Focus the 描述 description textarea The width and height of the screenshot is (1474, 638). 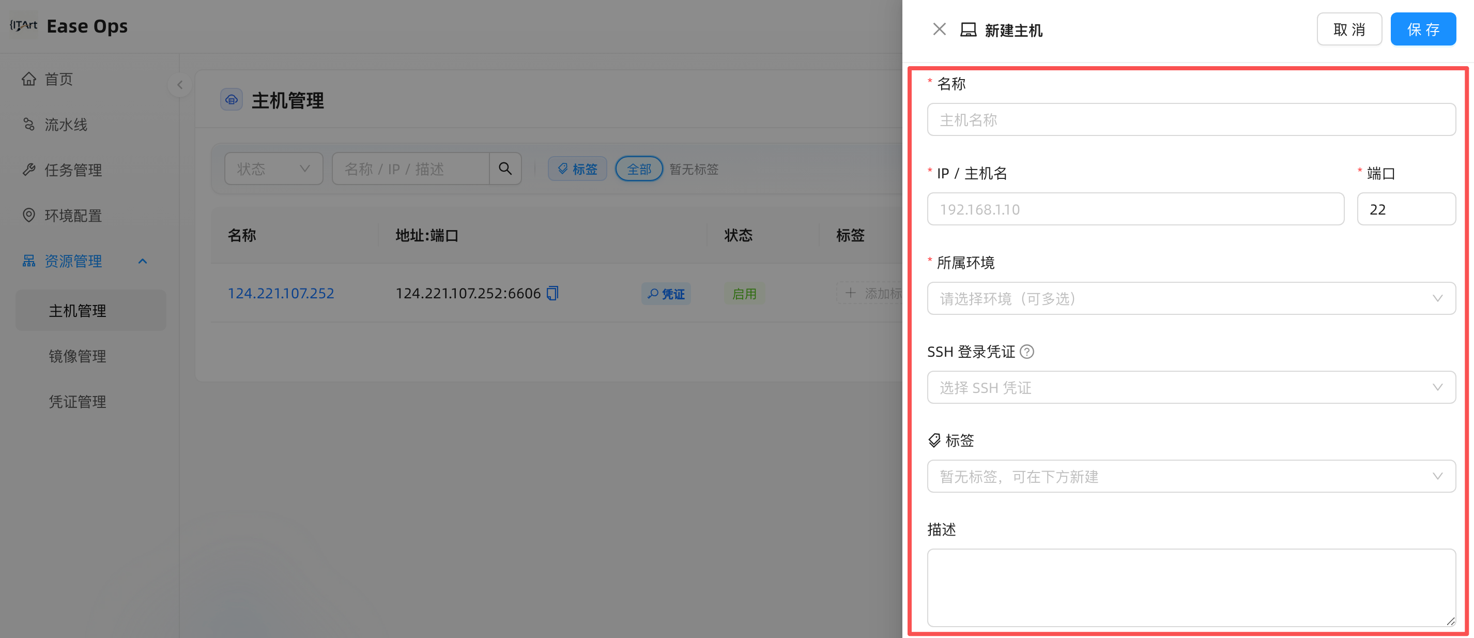pyautogui.click(x=1191, y=588)
